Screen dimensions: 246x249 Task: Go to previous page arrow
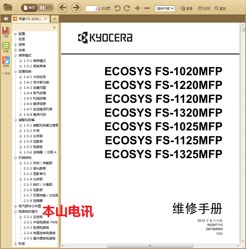[x=63, y=8]
